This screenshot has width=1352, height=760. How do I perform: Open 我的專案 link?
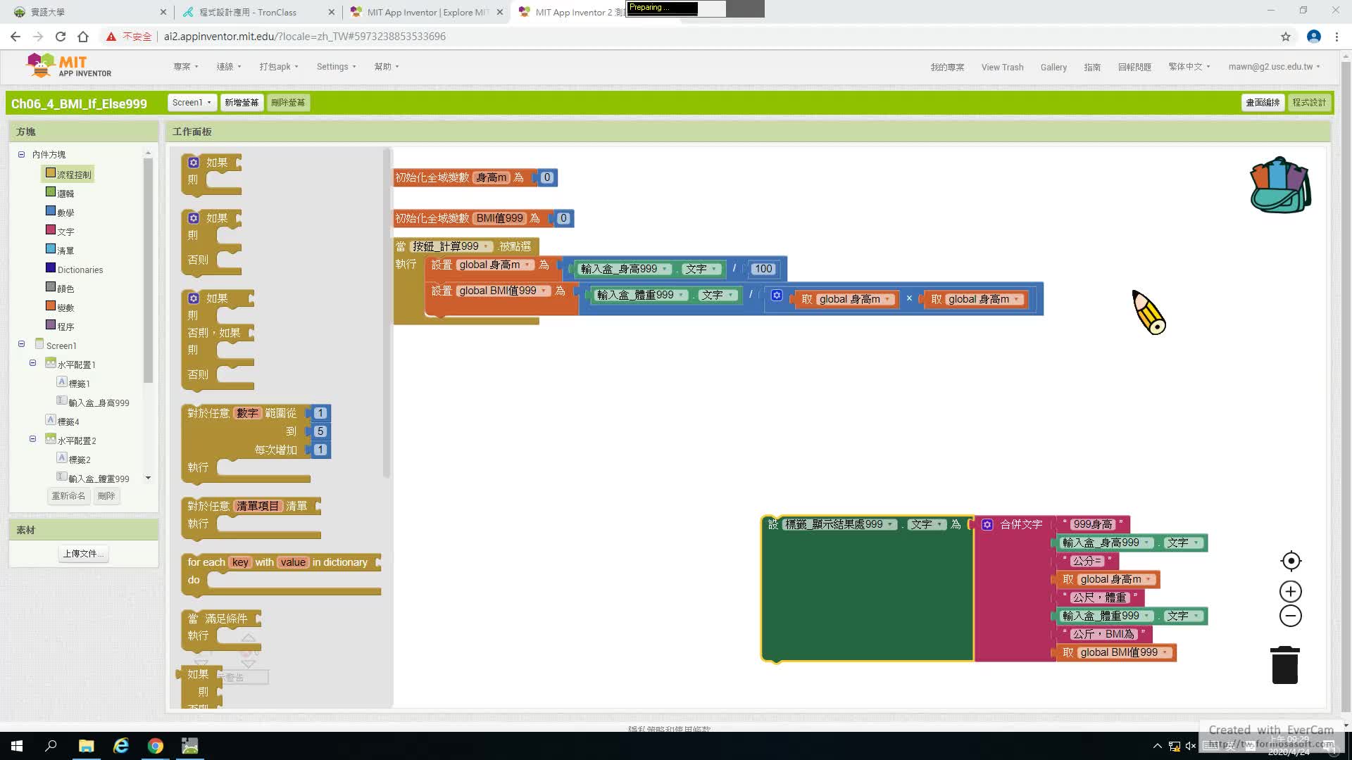pyautogui.click(x=947, y=68)
